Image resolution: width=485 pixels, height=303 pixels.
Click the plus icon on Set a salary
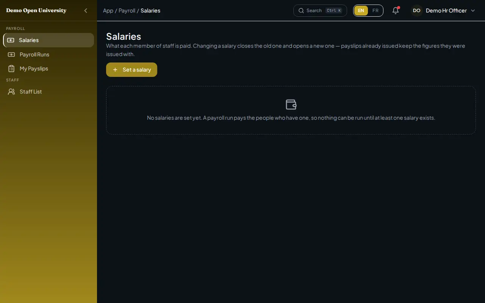click(115, 70)
